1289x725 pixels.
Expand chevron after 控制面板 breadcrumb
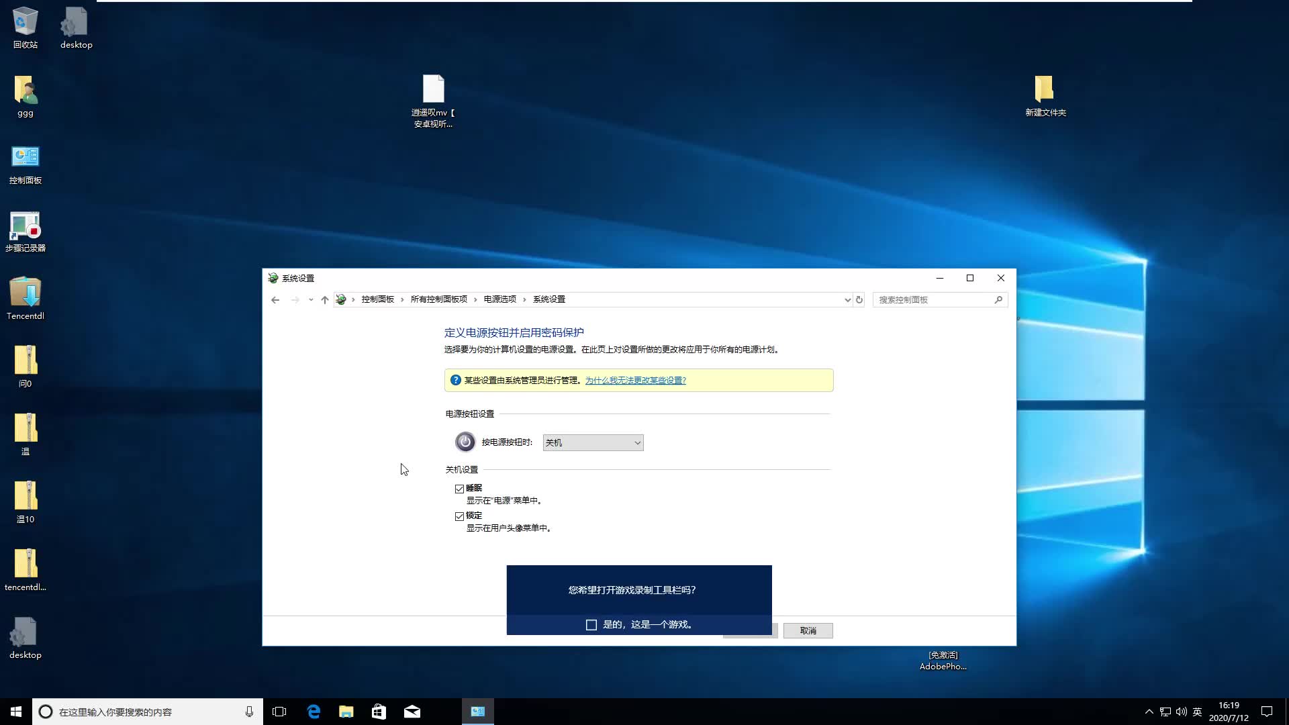[403, 299]
